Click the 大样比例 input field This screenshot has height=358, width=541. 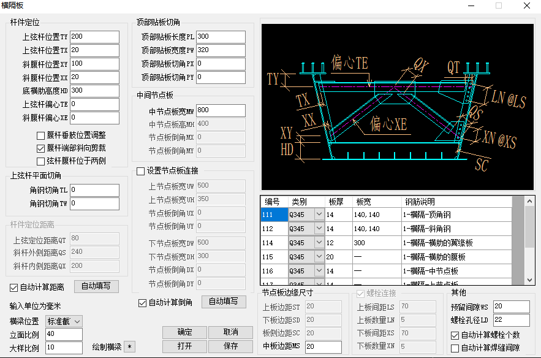64,348
